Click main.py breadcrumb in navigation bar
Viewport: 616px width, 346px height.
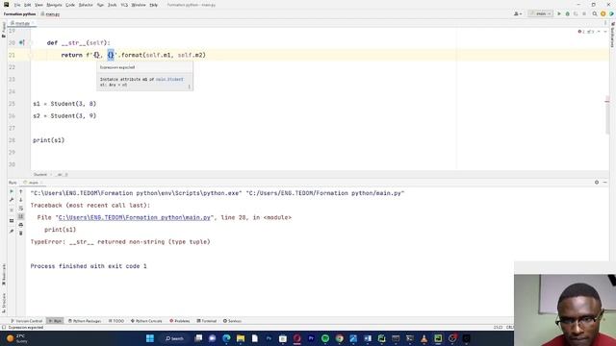coord(50,14)
